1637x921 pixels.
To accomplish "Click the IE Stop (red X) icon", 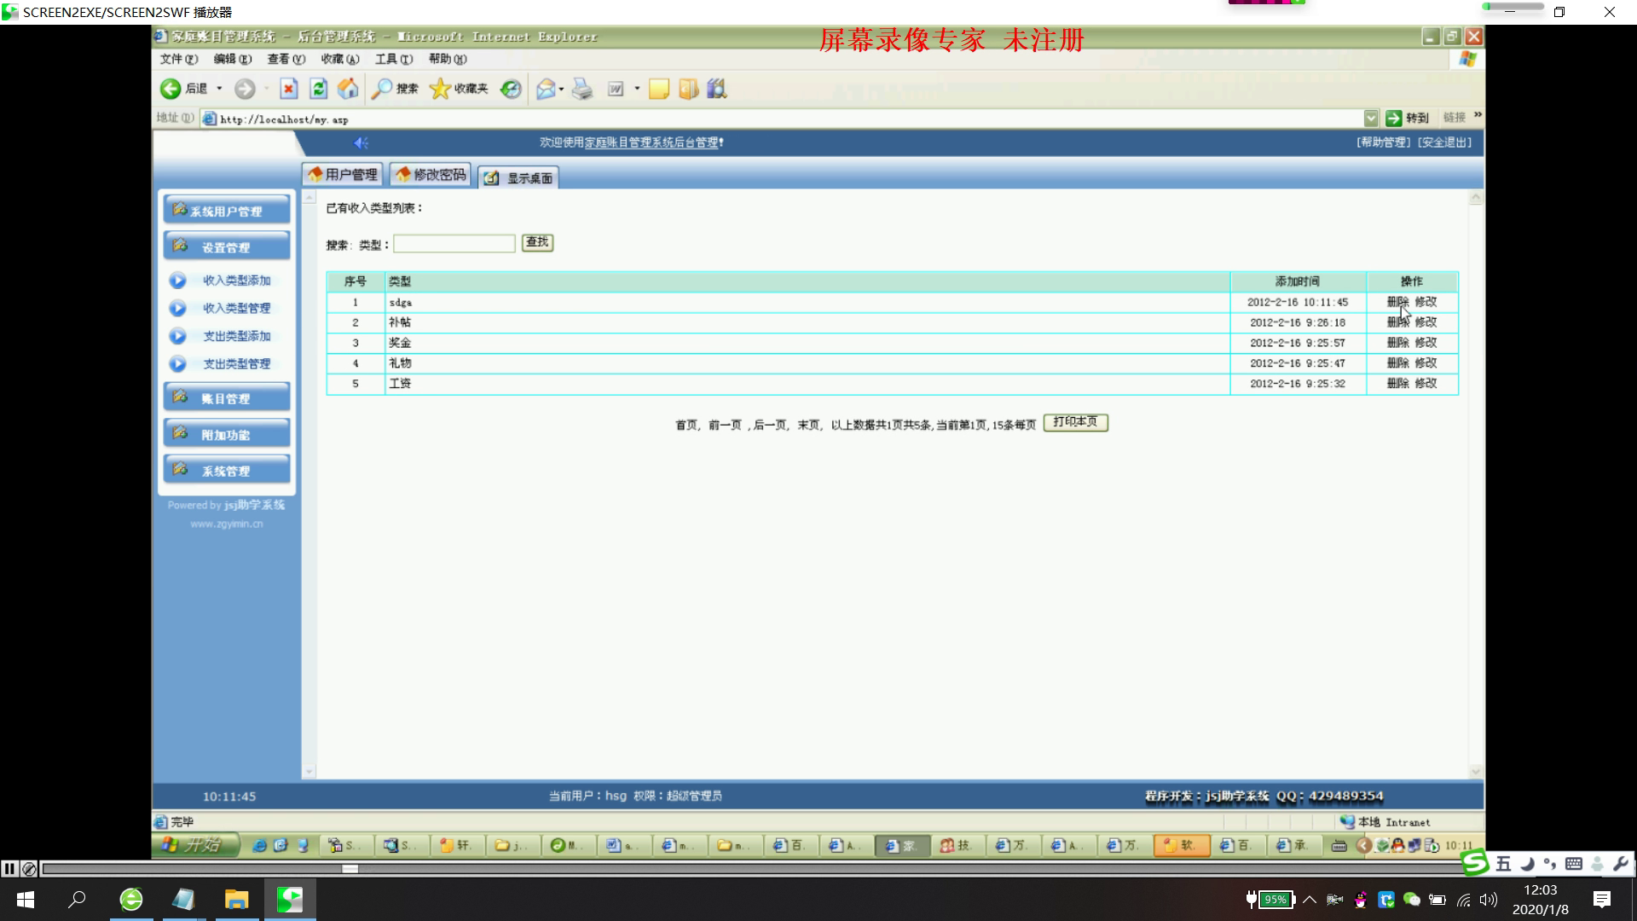I will click(289, 89).
